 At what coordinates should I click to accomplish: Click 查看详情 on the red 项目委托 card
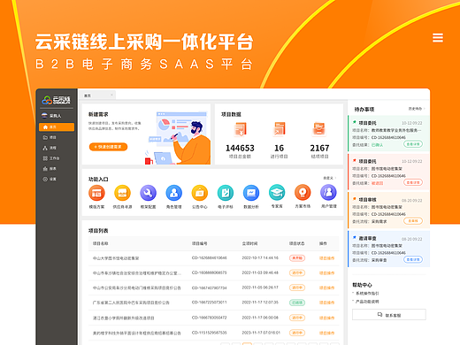tap(413, 182)
